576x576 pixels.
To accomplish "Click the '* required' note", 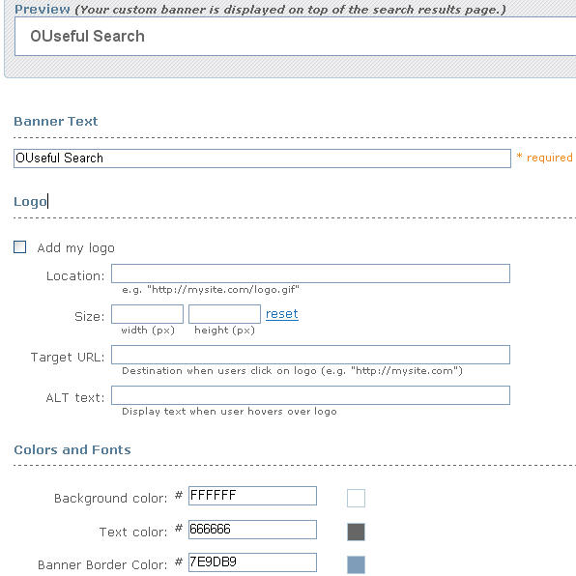I will pyautogui.click(x=544, y=158).
